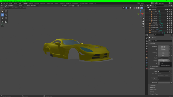Click the Pass Index value field
The width and height of the screenshot is (173, 97).
tap(164, 83)
